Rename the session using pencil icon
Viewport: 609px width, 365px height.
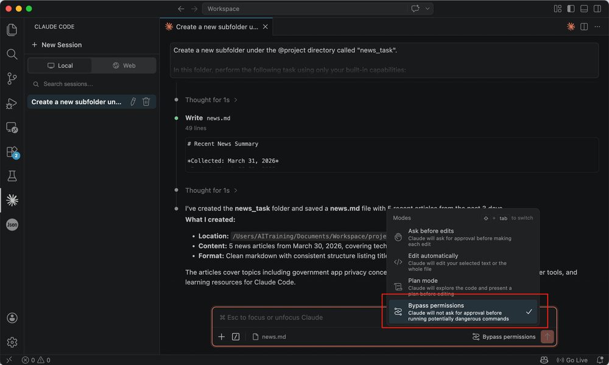coord(133,102)
